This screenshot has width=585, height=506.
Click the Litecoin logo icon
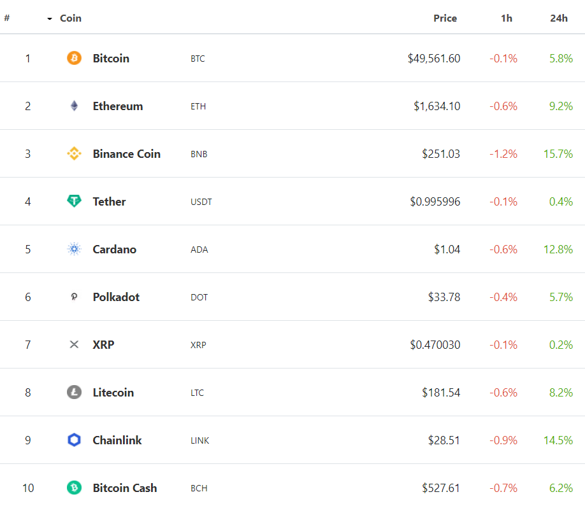pyautogui.click(x=74, y=393)
